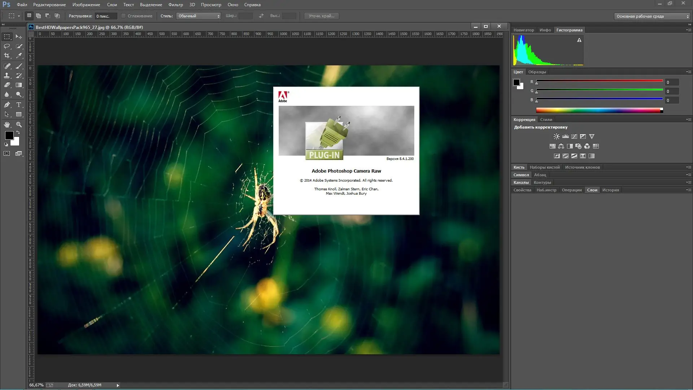Viewport: 693px width, 390px height.
Task: Select the Gradient tool
Action: coord(19,85)
